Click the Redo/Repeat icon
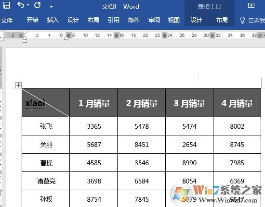 (38, 5)
